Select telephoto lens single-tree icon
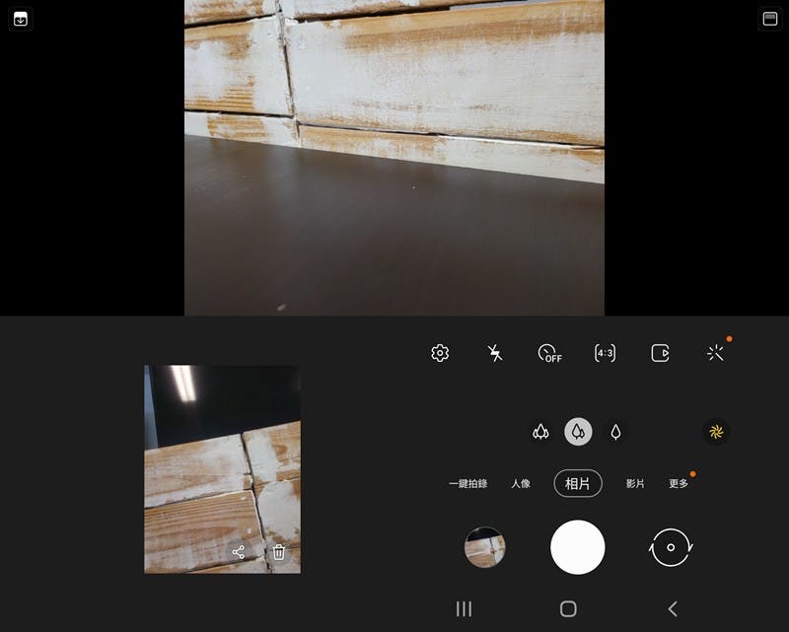 [615, 432]
